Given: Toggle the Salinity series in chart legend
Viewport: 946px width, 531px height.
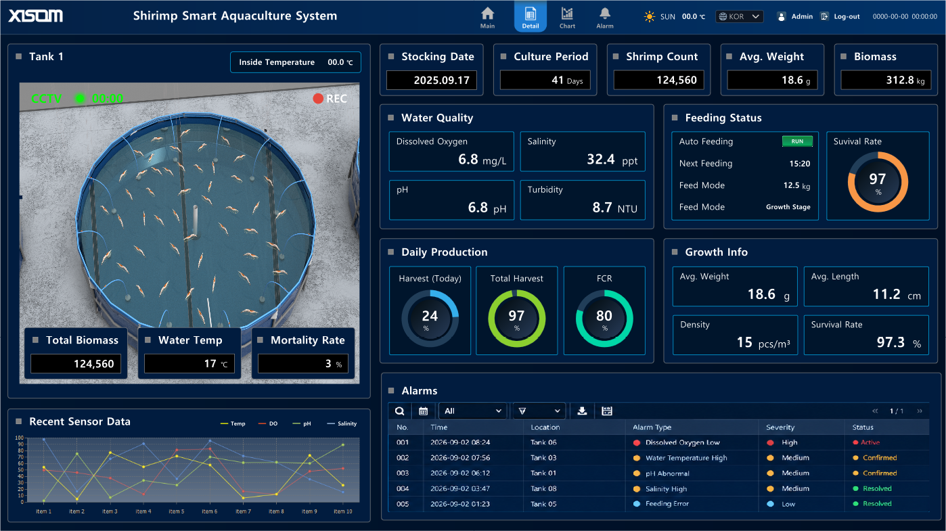Looking at the screenshot, I should [342, 423].
